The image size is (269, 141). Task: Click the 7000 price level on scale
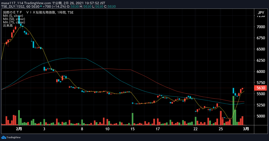click(261, 27)
